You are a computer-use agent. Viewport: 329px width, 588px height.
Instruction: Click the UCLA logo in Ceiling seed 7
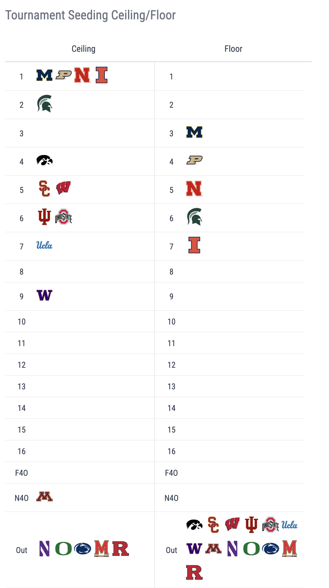pos(44,245)
